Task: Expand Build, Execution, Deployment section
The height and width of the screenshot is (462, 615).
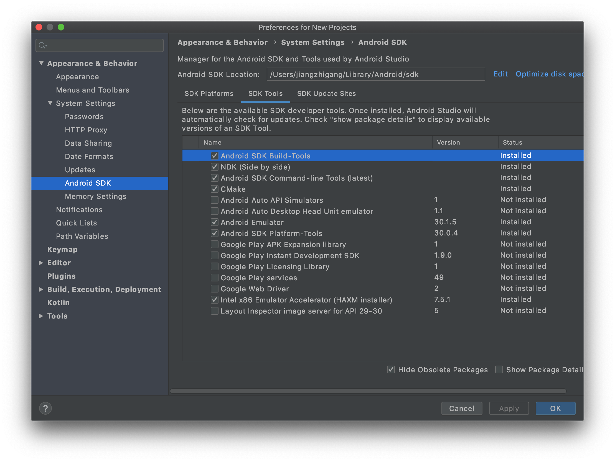Action: [x=41, y=289]
